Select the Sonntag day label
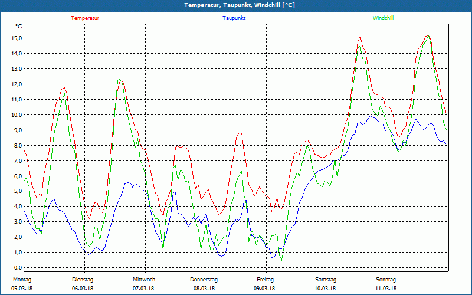472x295 pixels. click(x=386, y=280)
